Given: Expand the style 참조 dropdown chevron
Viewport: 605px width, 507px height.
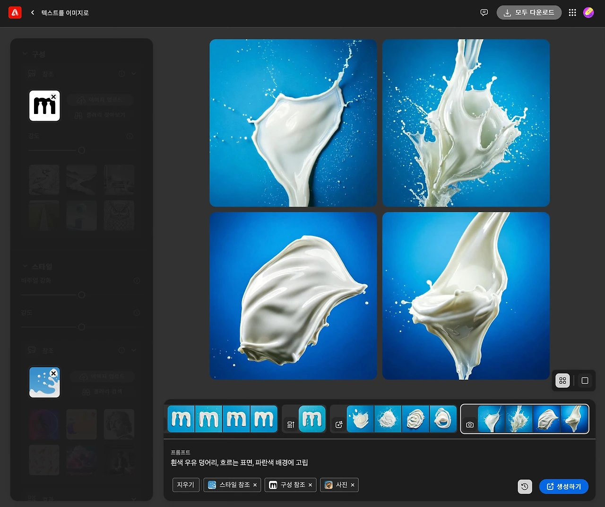Looking at the screenshot, I should [x=134, y=350].
